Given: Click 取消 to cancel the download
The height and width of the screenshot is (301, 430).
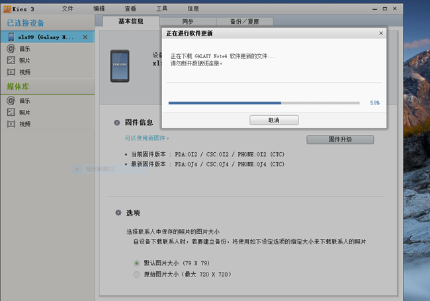Looking at the screenshot, I should click(x=274, y=120).
